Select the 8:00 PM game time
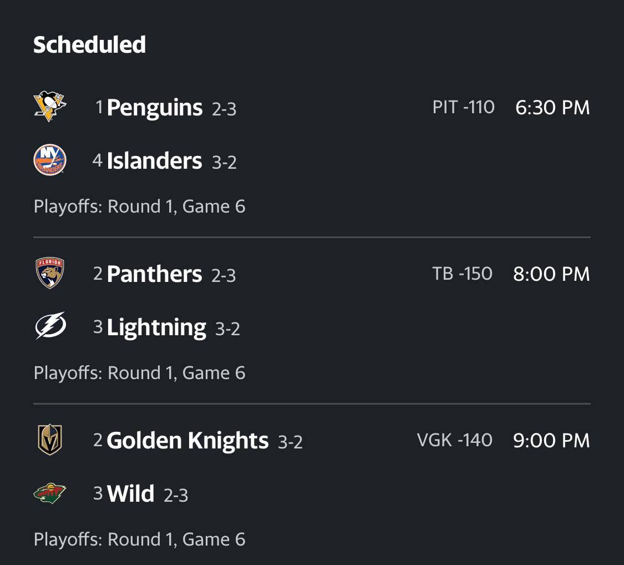The image size is (624, 565). (551, 274)
